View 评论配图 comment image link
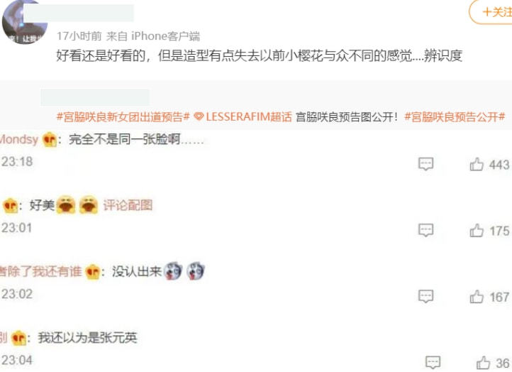512x372 pixels. 128,205
